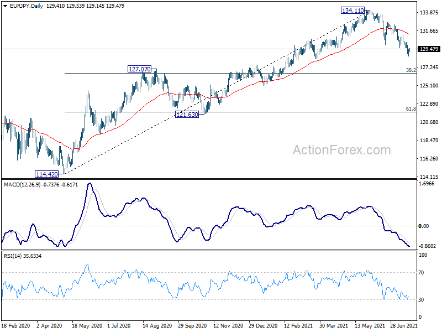Click the RSI 70 level label
This screenshot has height=332, width=442.
point(421,273)
